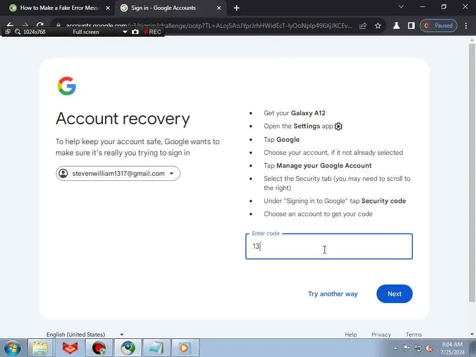Click the 'Tap Manage your Google Account' instruction
Screen dimensions: 476x357
317,165
